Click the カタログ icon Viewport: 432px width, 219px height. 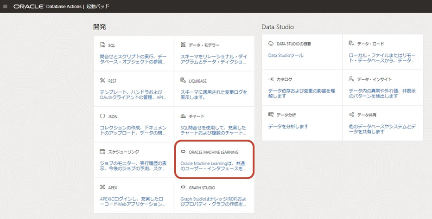point(271,79)
